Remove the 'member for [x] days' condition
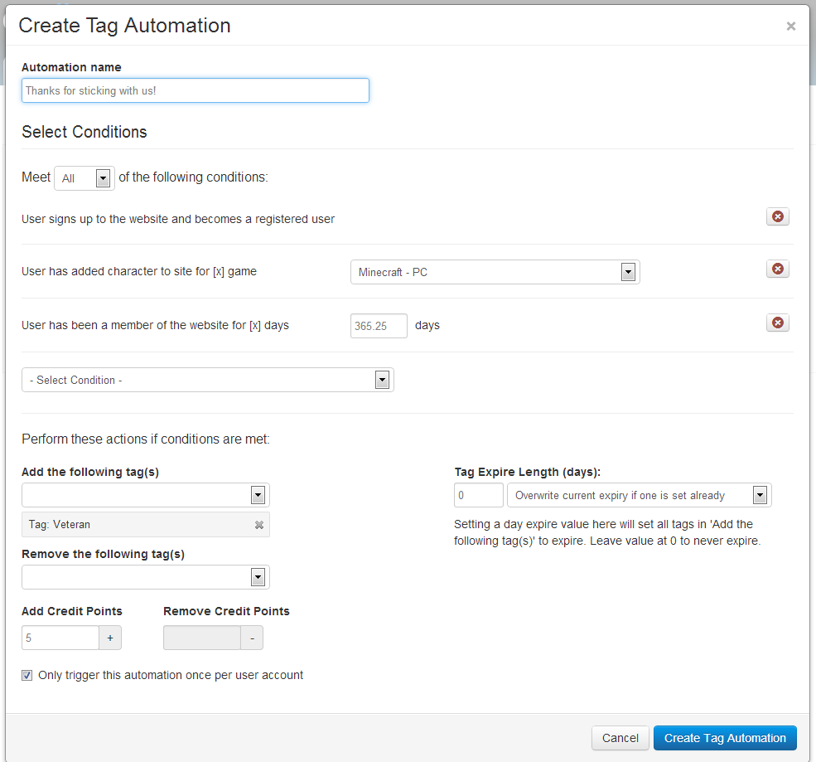Image resolution: width=816 pixels, height=762 pixels. pyautogui.click(x=777, y=323)
